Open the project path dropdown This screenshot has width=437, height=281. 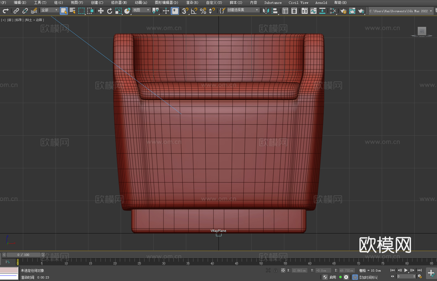tap(401, 11)
